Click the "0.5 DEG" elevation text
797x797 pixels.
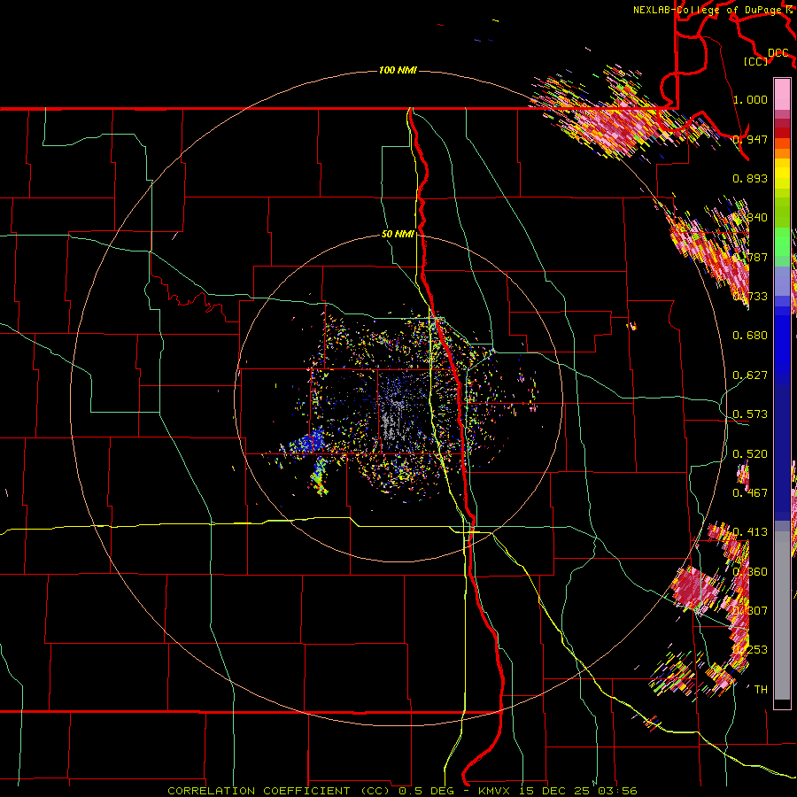click(x=425, y=791)
